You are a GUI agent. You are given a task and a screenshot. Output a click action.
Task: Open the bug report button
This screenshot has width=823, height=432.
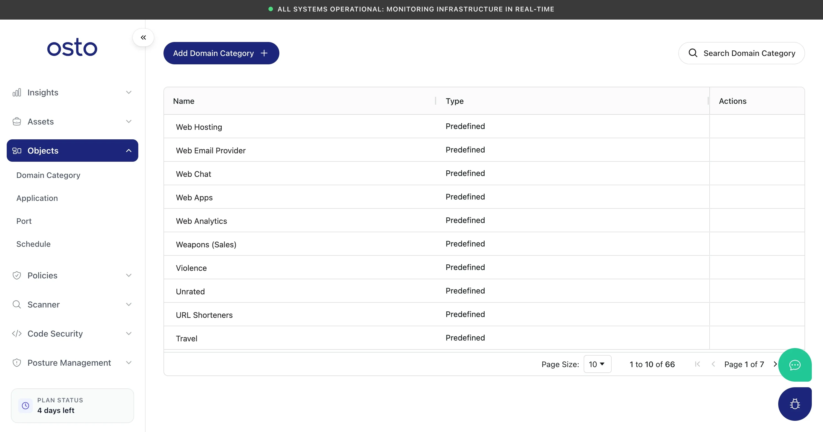coord(794,404)
